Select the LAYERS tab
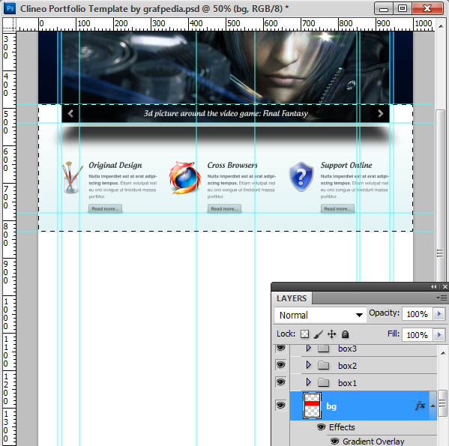449x446 pixels. [292, 298]
